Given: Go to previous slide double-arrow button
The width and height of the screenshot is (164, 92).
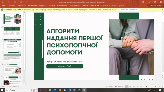Looking at the screenshot, I should coord(163,75).
